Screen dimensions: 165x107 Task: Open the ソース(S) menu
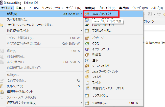[x=33, y=8]
